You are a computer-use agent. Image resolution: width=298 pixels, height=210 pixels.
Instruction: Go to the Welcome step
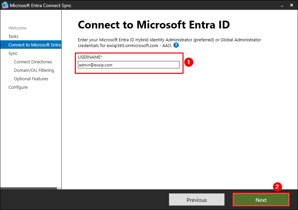17,28
